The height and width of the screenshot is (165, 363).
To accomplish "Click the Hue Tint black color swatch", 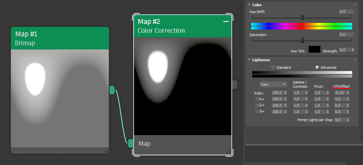I will [x=314, y=49].
